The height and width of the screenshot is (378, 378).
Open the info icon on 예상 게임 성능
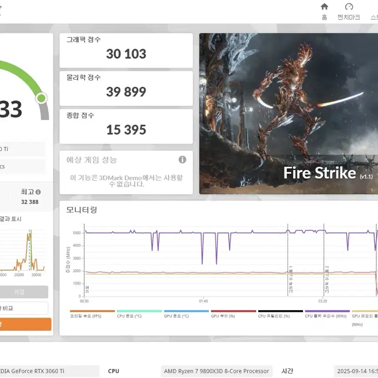coord(182,160)
